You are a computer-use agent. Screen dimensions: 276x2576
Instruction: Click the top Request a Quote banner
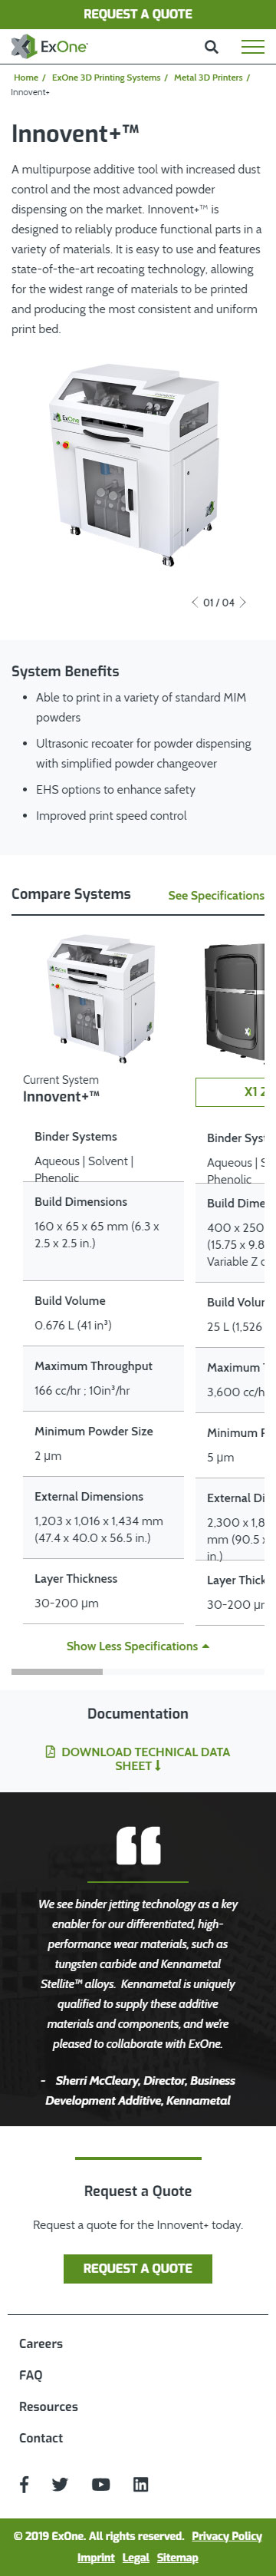pyautogui.click(x=138, y=14)
